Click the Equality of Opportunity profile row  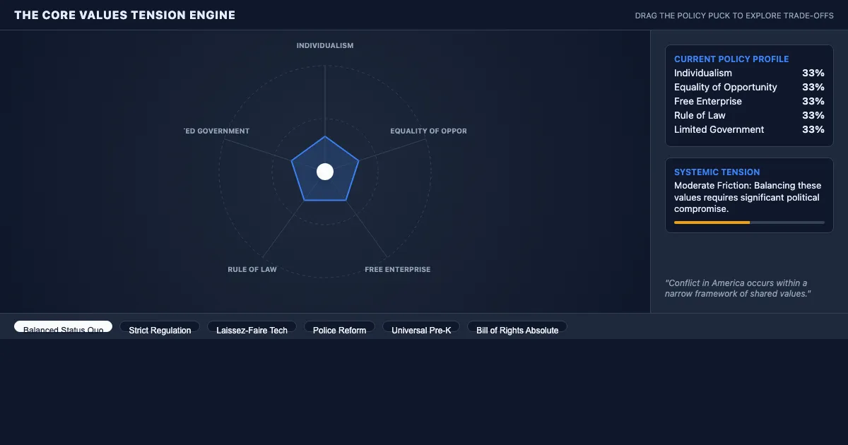[x=749, y=87]
